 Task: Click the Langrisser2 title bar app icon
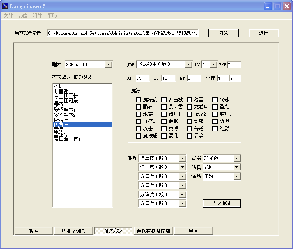tap(5, 6)
